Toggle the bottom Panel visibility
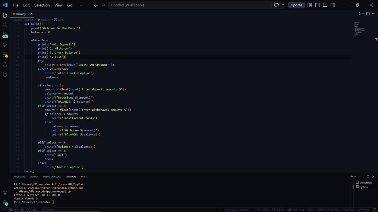Image resolution: width=378 pixels, height=212 pixels. pos(325,5)
